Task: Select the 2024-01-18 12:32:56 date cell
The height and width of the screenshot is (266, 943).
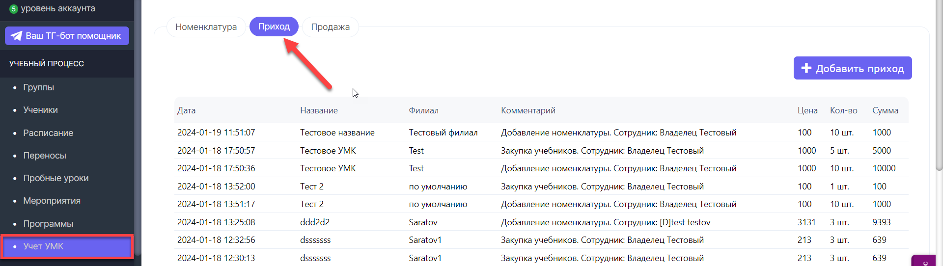Action: pos(216,240)
